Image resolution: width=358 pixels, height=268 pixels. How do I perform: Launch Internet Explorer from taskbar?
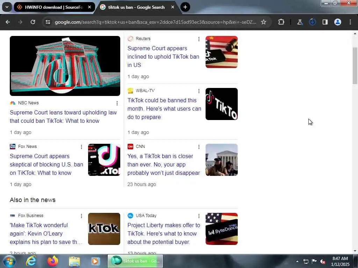click(x=31, y=261)
